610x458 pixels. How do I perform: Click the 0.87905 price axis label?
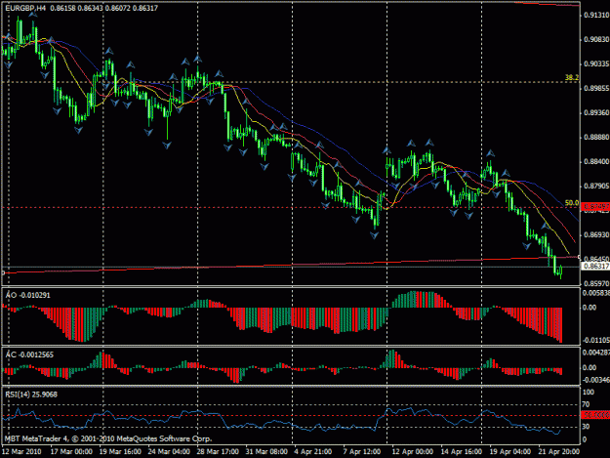(596, 186)
